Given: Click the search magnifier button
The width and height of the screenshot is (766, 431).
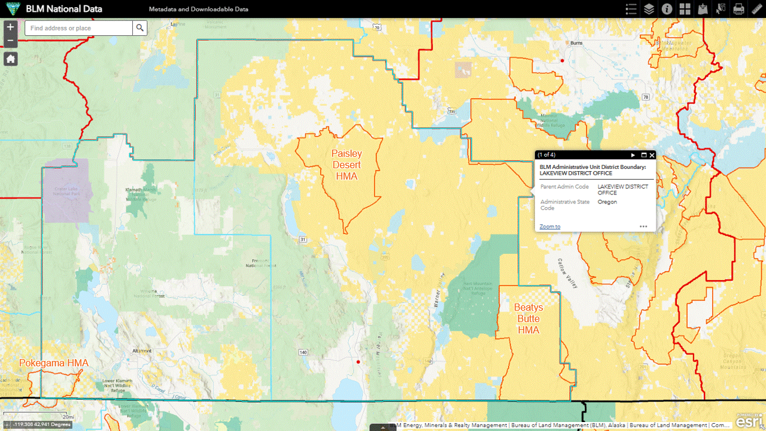Looking at the screenshot, I should tap(139, 28).
